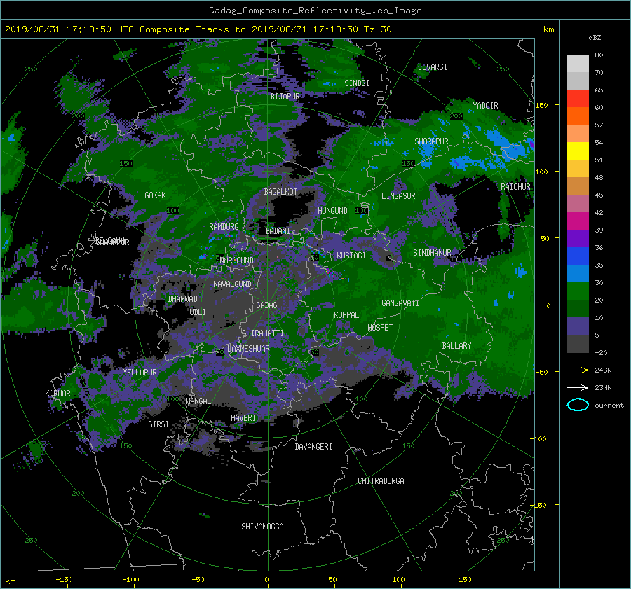Click the JEVARGI city label
631x589 pixels.
pos(433,67)
